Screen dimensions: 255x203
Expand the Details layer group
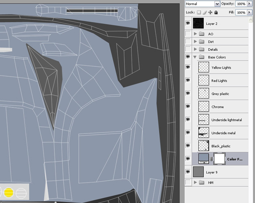(195, 50)
